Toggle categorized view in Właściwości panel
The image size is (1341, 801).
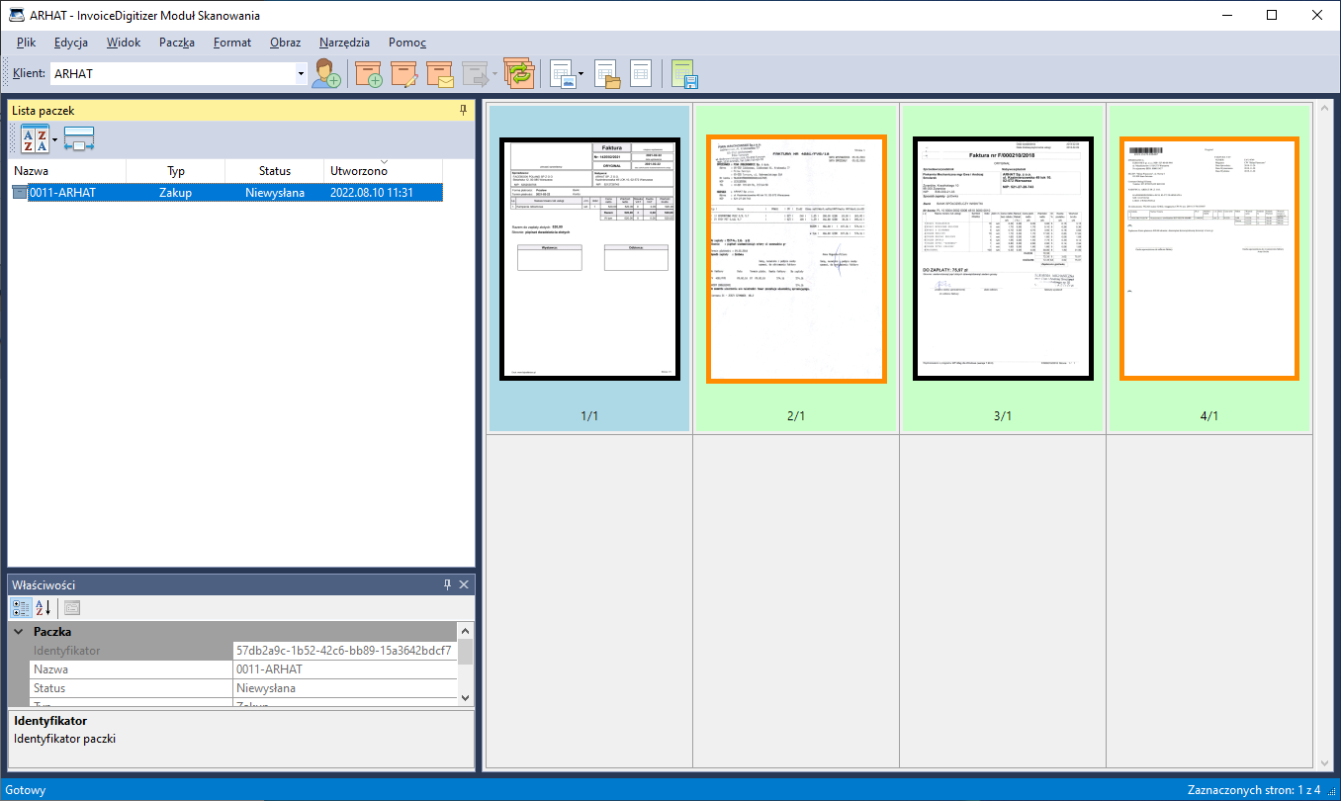coord(21,607)
